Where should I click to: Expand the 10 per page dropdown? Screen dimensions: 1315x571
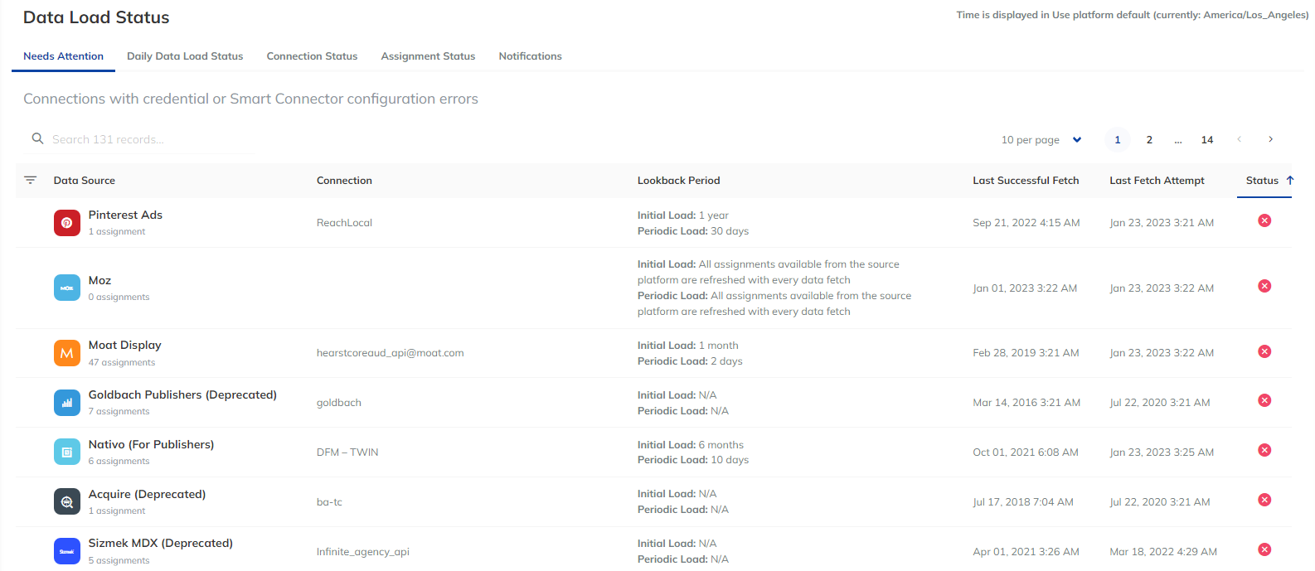(x=1041, y=140)
